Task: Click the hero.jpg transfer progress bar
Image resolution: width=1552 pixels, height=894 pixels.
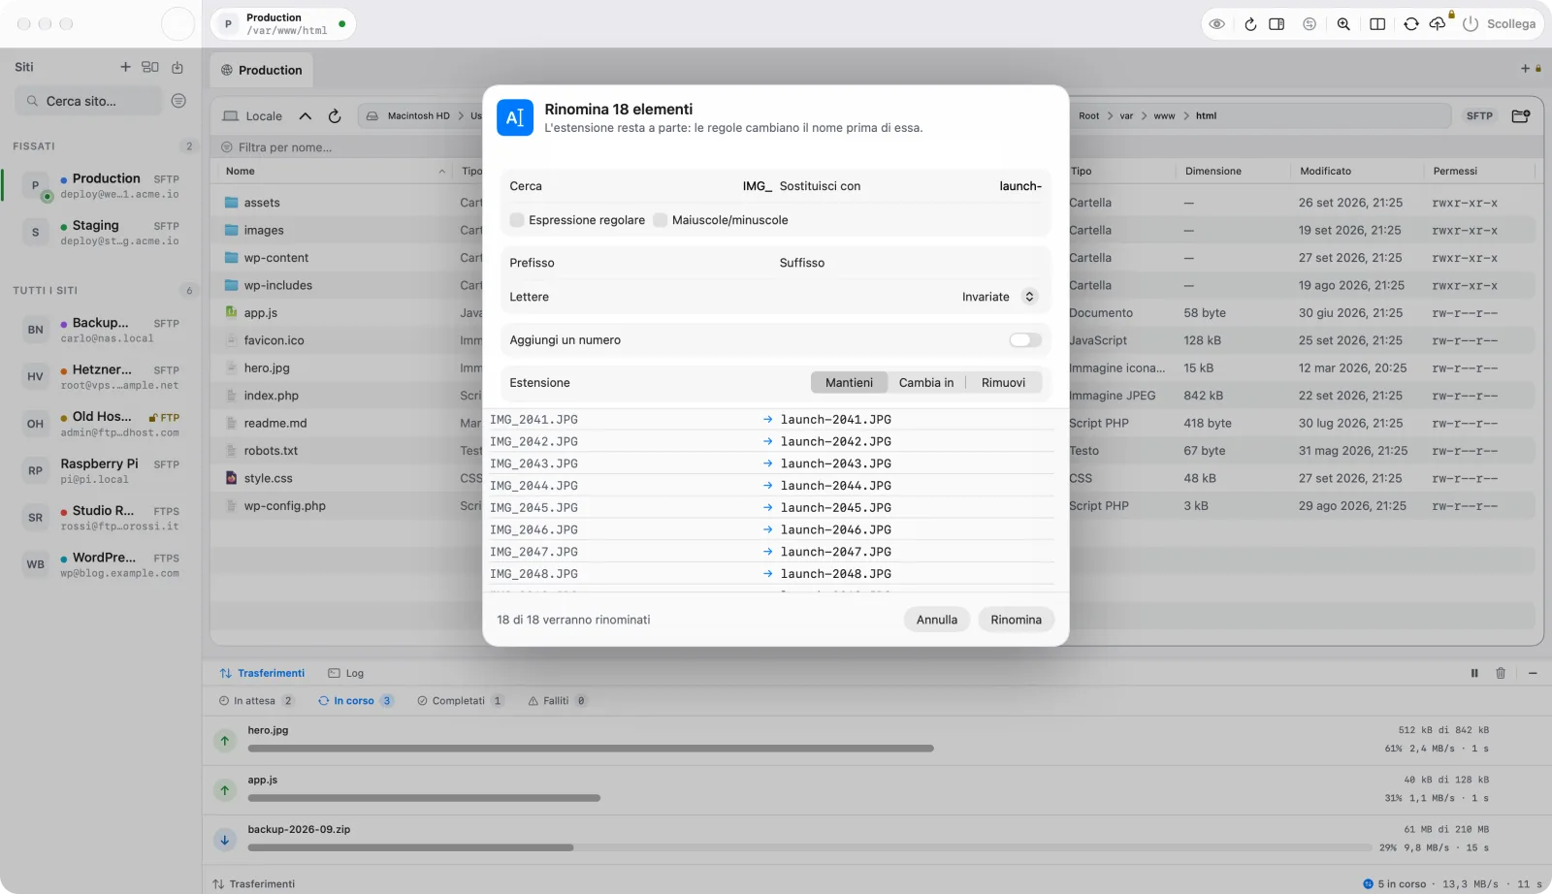Action: coord(810,749)
